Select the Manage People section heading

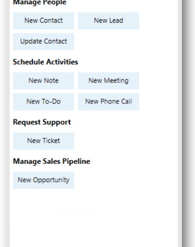coord(39,3)
